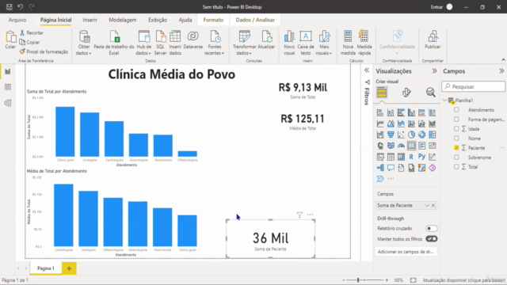Screen dimensions: 507x285
Task: Click into the Pesquisar fields search box
Action: [x=474, y=86]
